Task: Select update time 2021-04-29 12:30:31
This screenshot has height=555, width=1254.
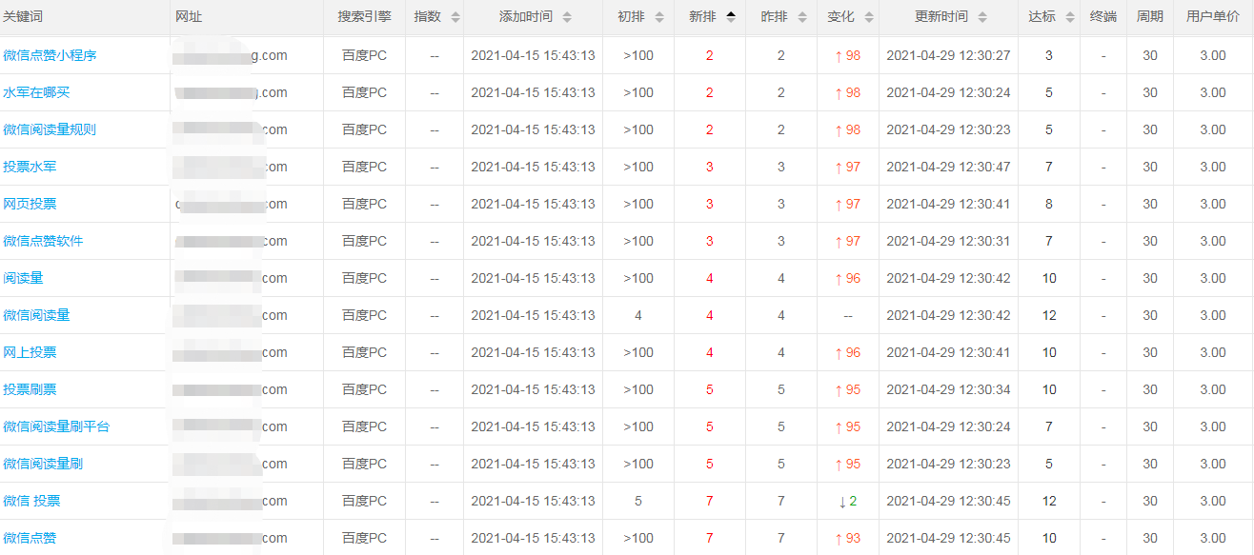Action: (x=948, y=241)
